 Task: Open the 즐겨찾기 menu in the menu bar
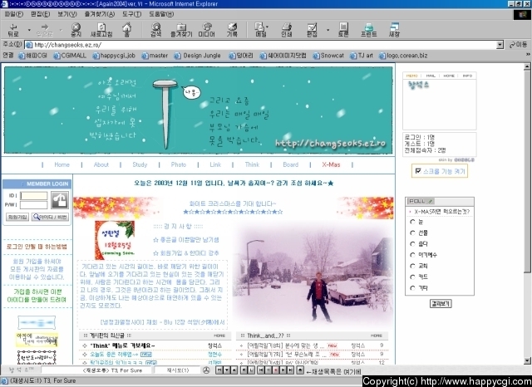point(100,14)
